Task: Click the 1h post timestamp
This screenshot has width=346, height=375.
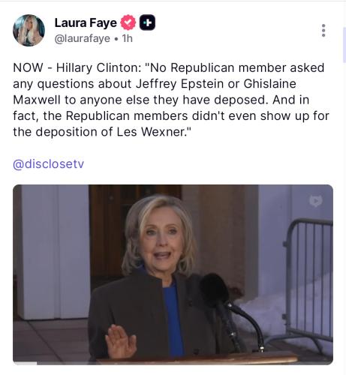Action: click(127, 39)
